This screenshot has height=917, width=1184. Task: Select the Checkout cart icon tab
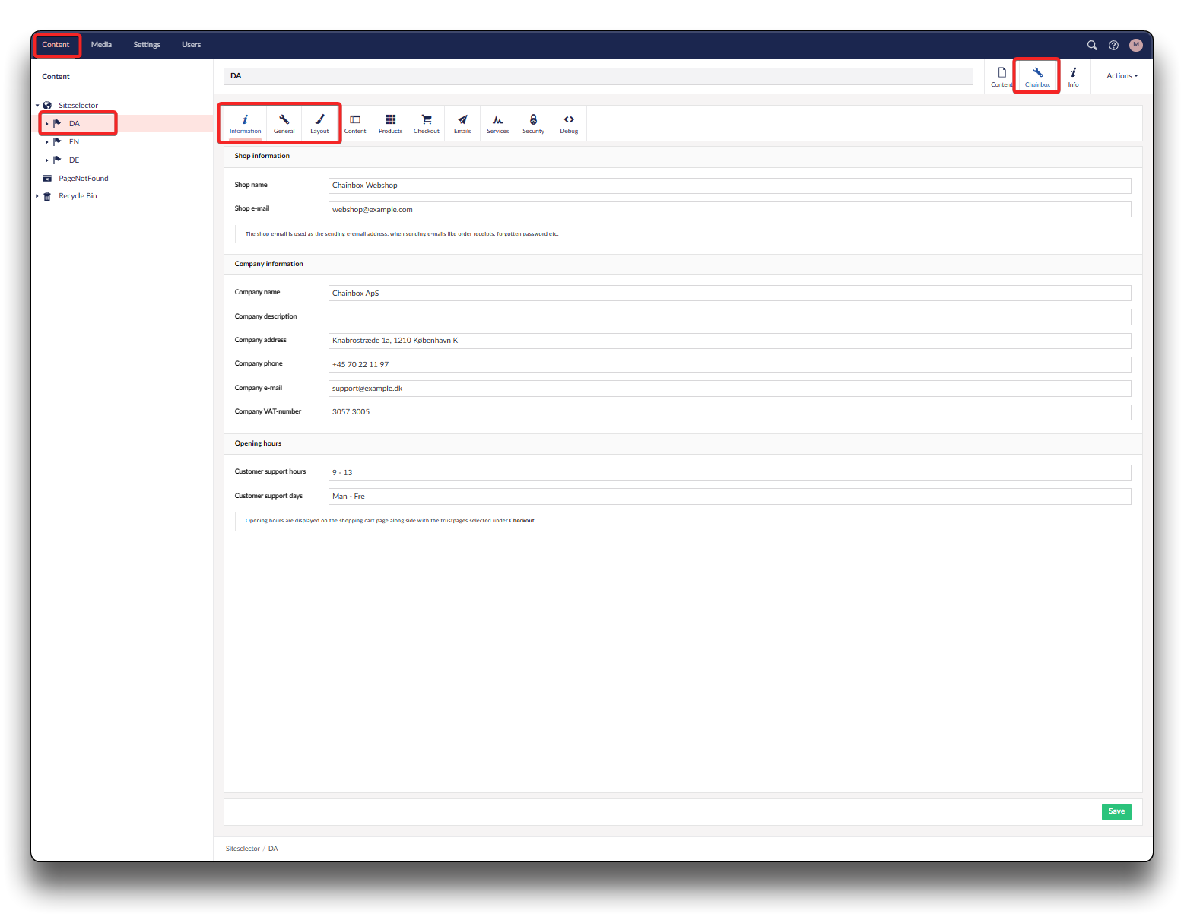(426, 123)
